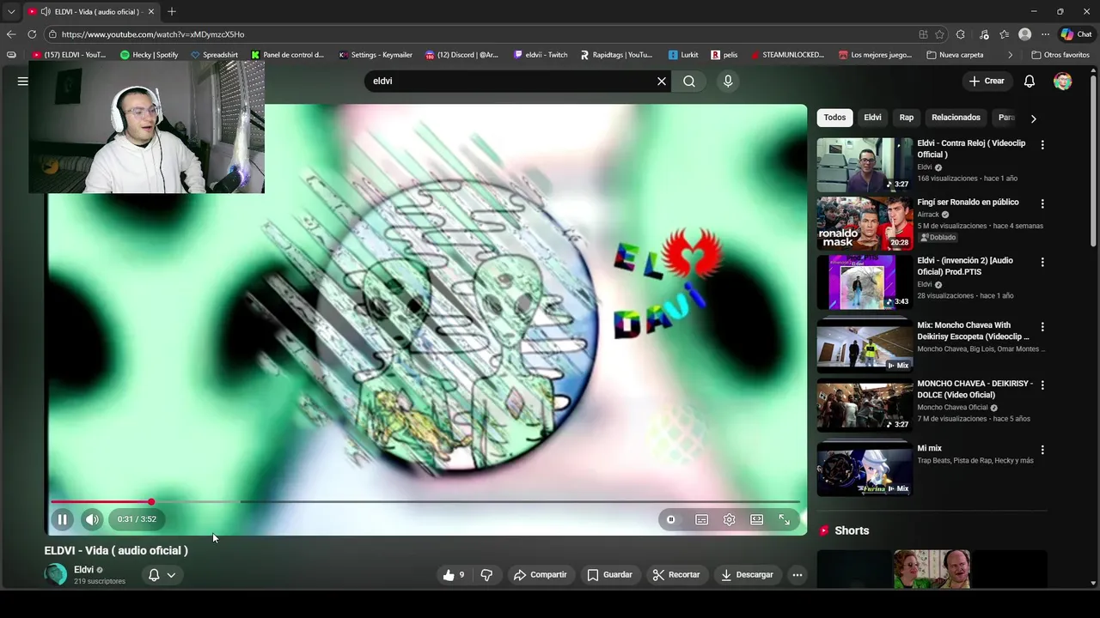Open Nueva carpeta bookmarks folder
Viewport: 1100px width, 618px height.
point(955,55)
